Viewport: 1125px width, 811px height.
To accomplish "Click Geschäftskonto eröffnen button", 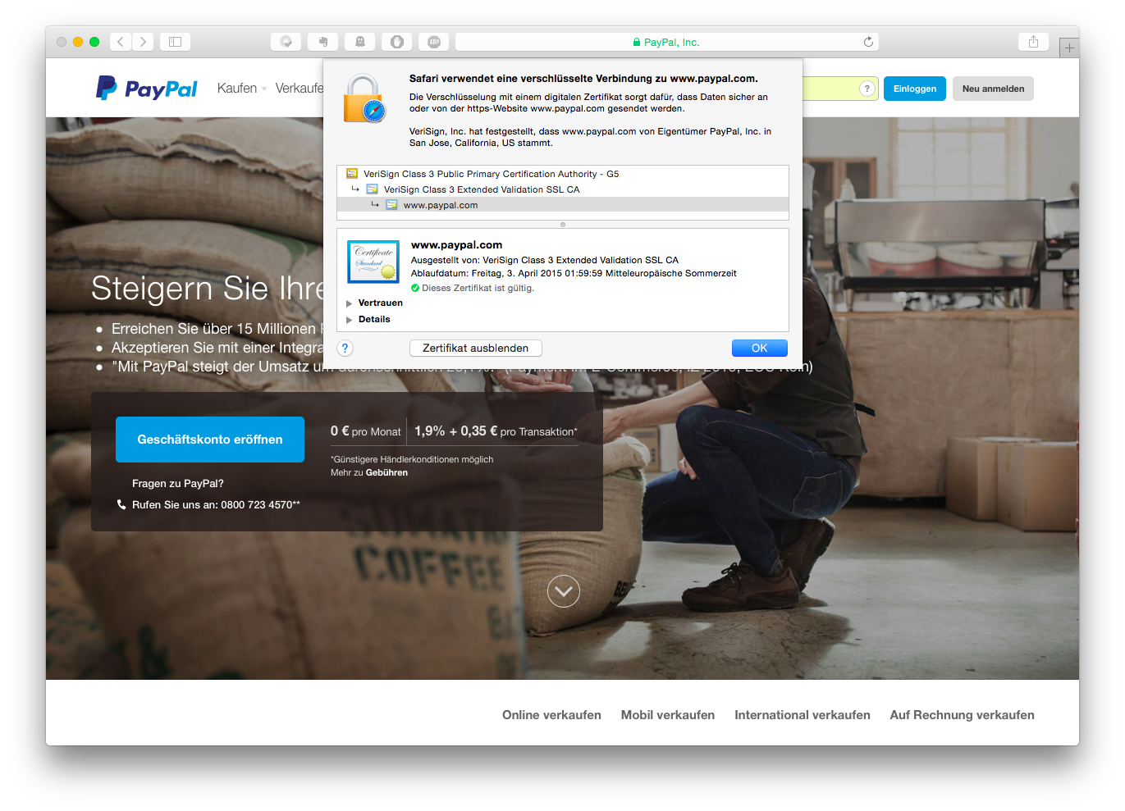I will [x=210, y=440].
